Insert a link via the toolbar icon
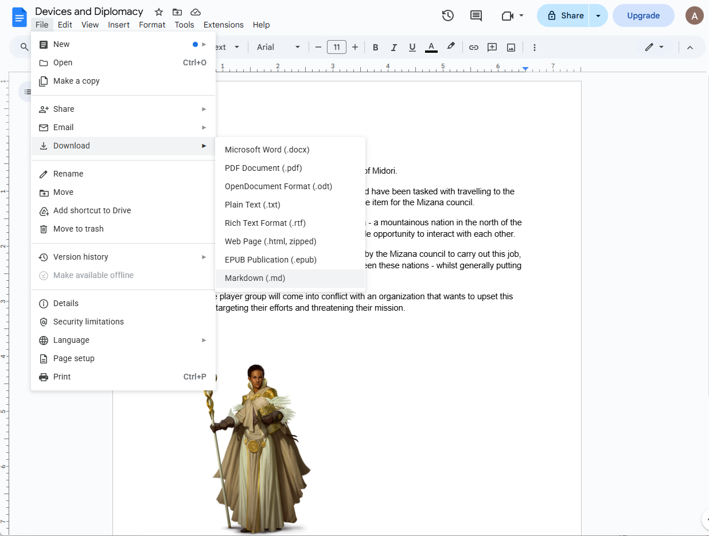The height and width of the screenshot is (536, 709). pyautogui.click(x=474, y=47)
